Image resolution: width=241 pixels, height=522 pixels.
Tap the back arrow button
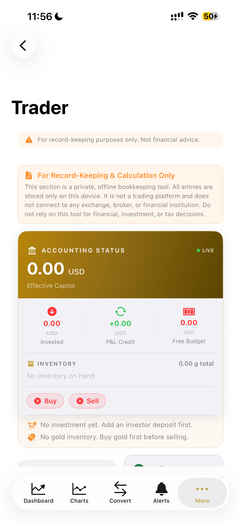pos(23,45)
